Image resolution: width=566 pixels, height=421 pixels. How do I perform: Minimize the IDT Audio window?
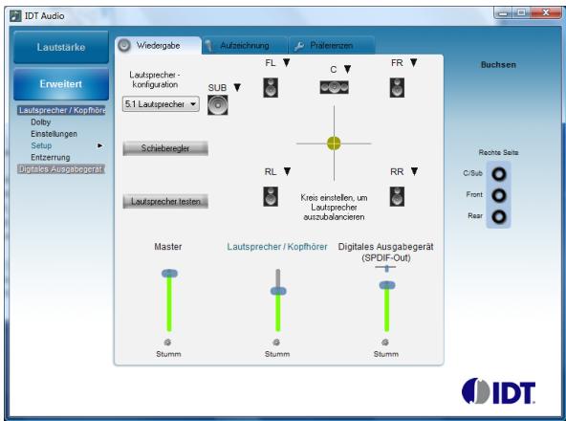click(503, 13)
